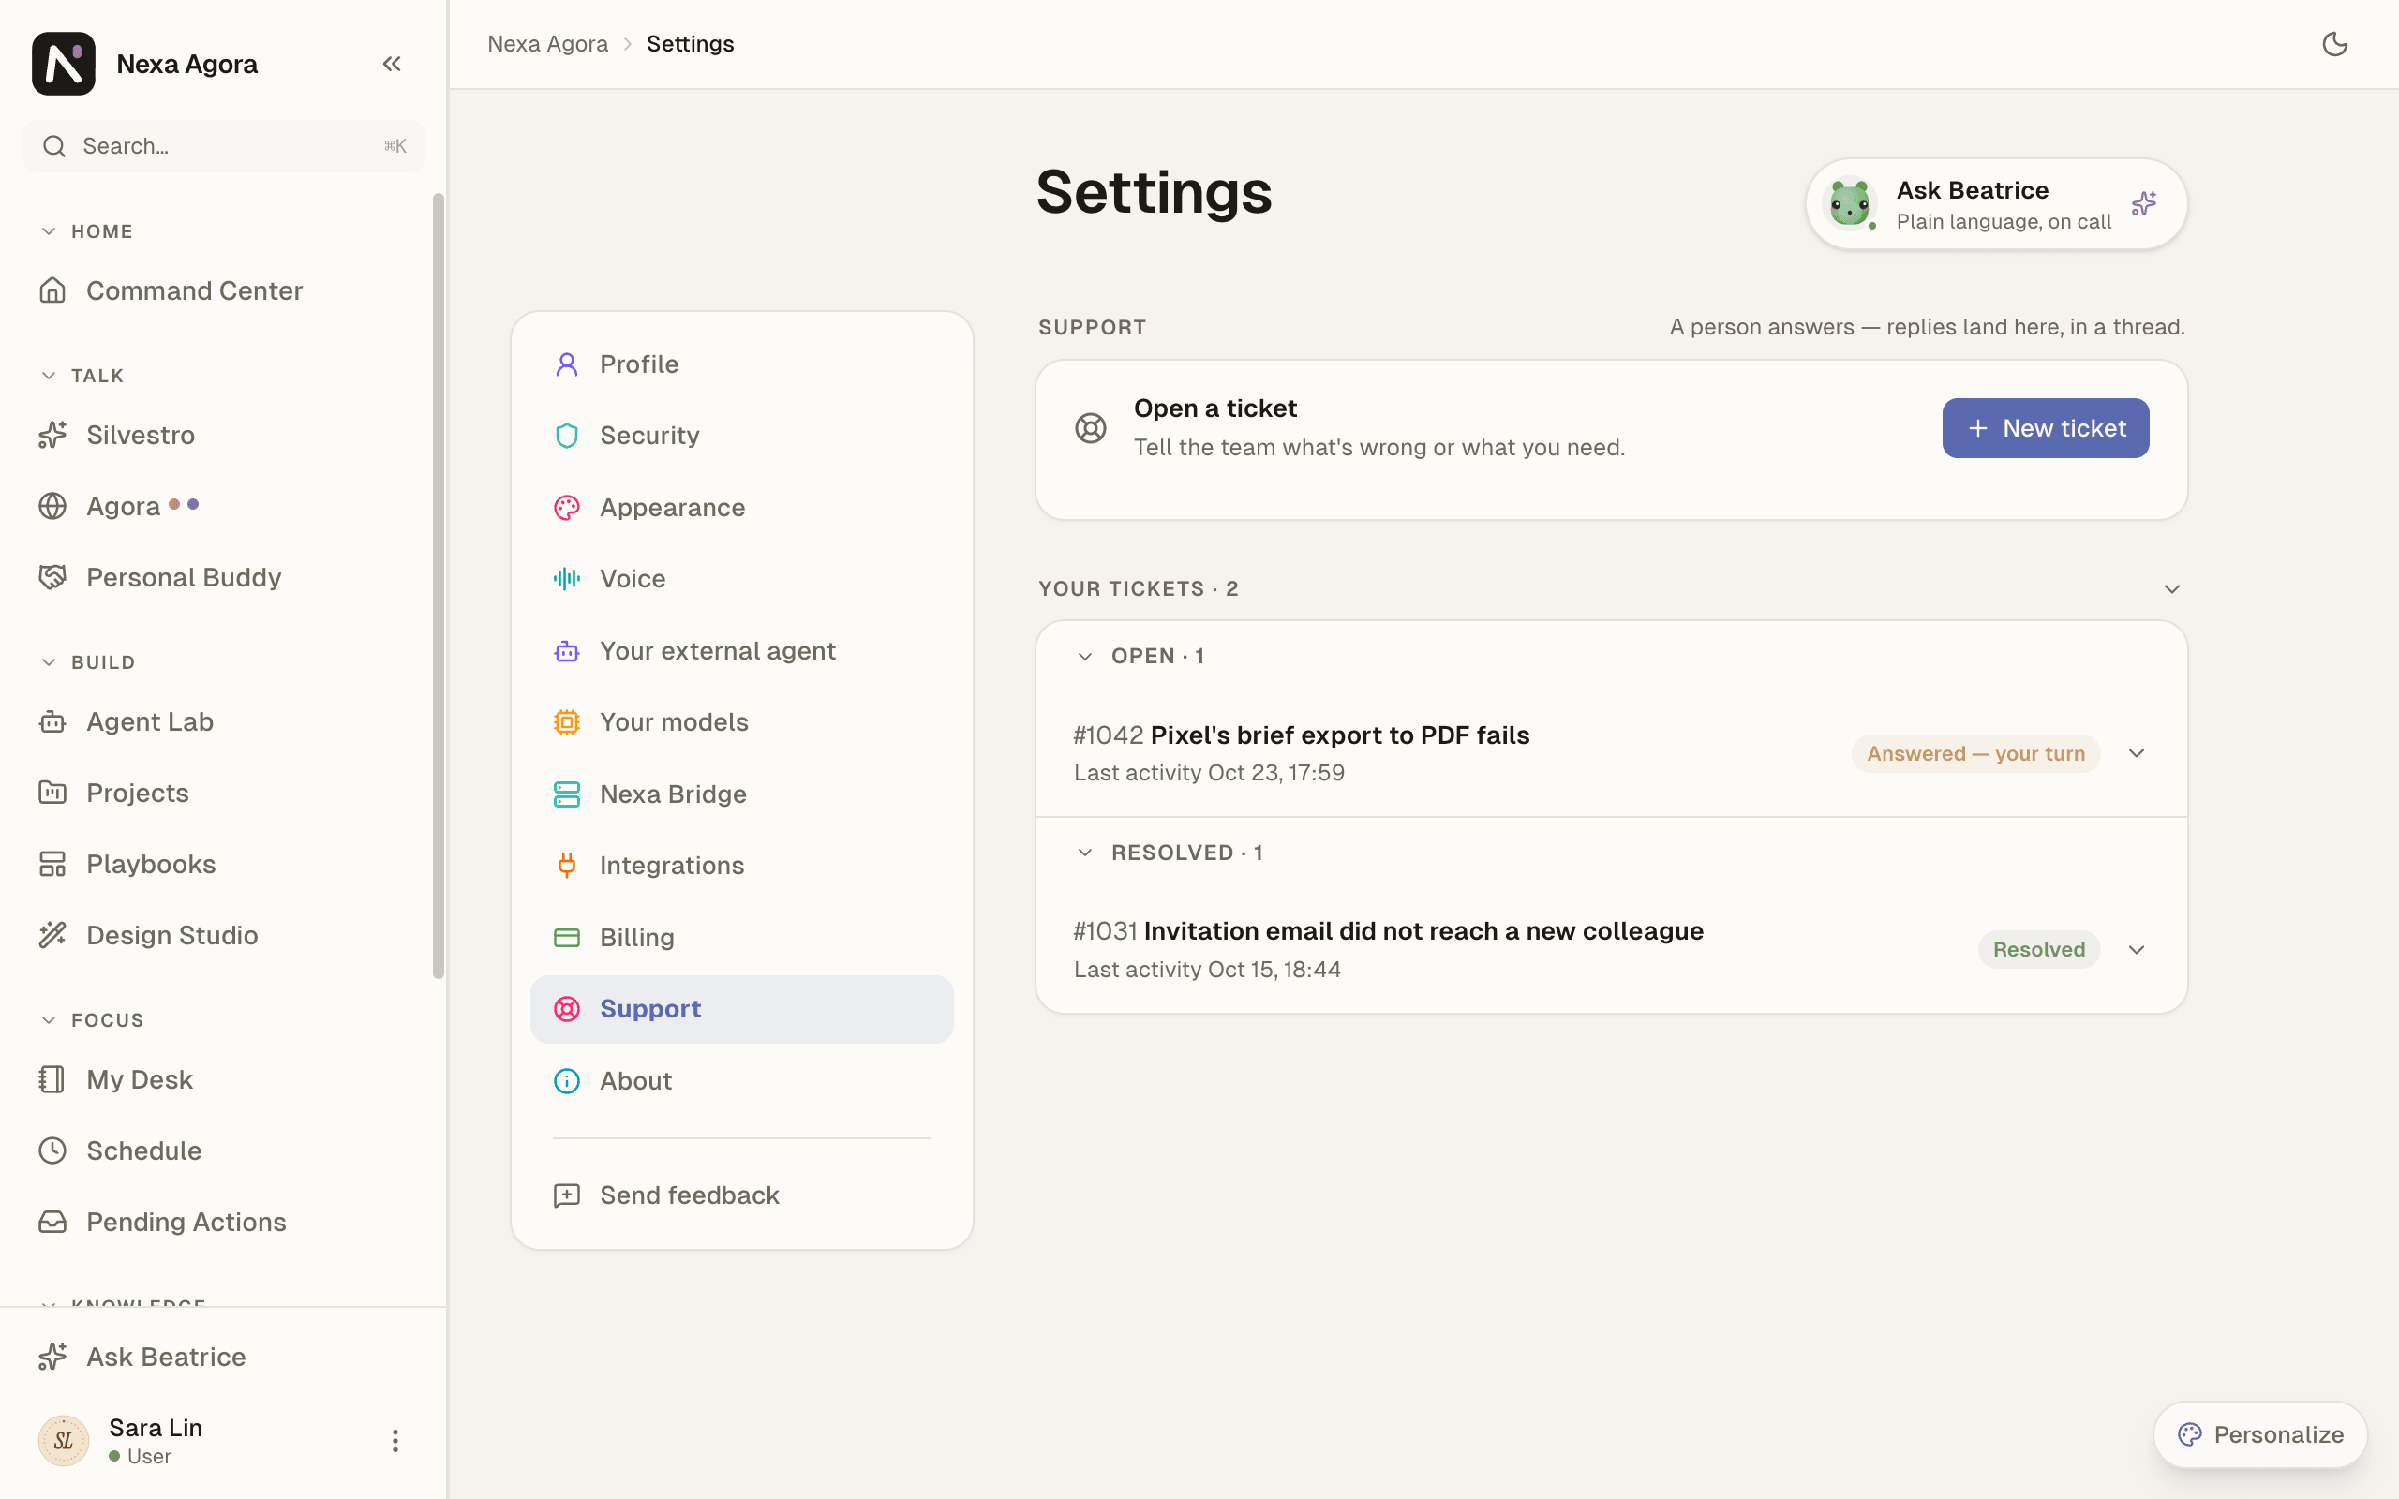Open Appearance settings tab
The width and height of the screenshot is (2399, 1499).
point(741,508)
